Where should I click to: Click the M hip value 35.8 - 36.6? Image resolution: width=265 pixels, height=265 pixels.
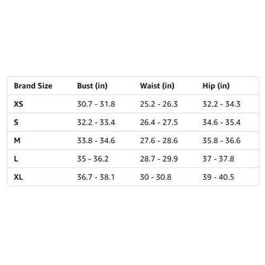click(x=222, y=140)
